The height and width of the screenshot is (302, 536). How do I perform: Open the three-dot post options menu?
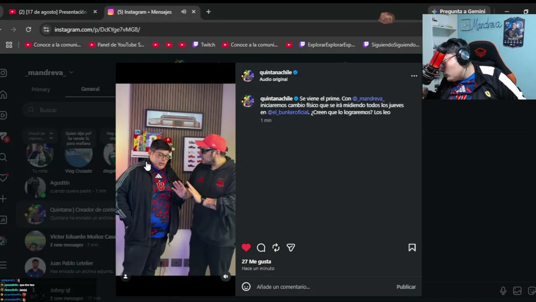click(x=414, y=76)
